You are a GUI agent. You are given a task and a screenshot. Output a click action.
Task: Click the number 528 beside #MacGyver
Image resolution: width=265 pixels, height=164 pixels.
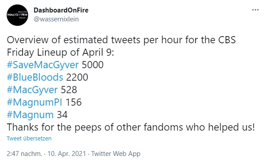tap(69, 90)
